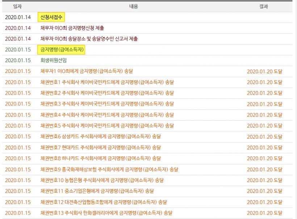Viewport: 297px width, 219px height.
Task: Click the 내용 column header
Action: click(134, 7)
